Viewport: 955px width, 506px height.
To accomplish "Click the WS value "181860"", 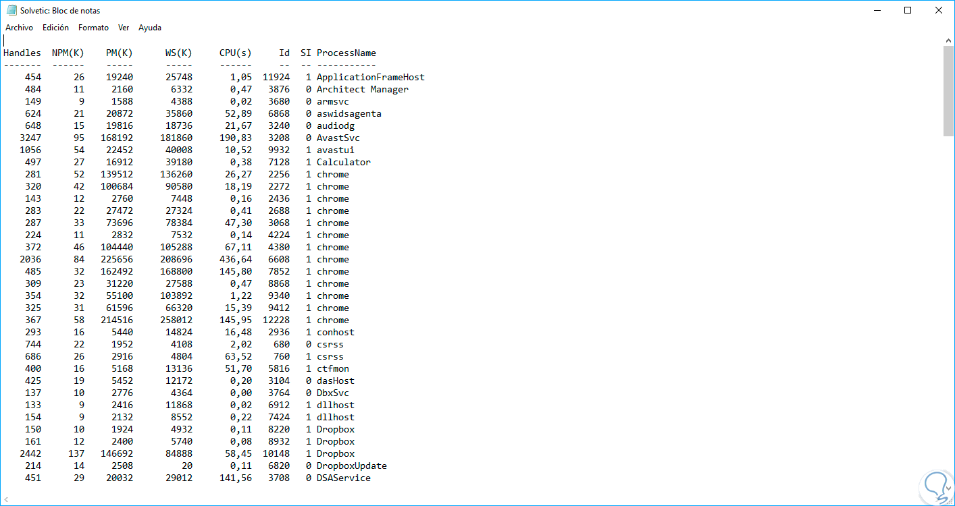I will tap(176, 138).
